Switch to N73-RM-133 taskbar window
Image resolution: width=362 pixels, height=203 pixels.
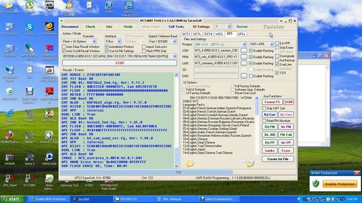pyautogui.click(x=133, y=199)
